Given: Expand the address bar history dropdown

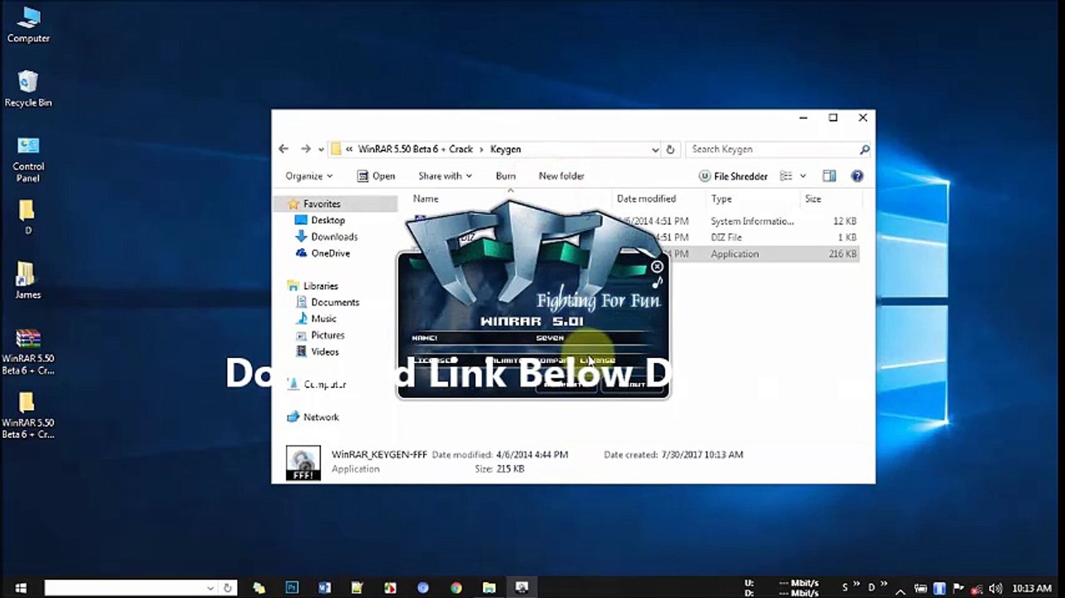Looking at the screenshot, I should coord(655,149).
